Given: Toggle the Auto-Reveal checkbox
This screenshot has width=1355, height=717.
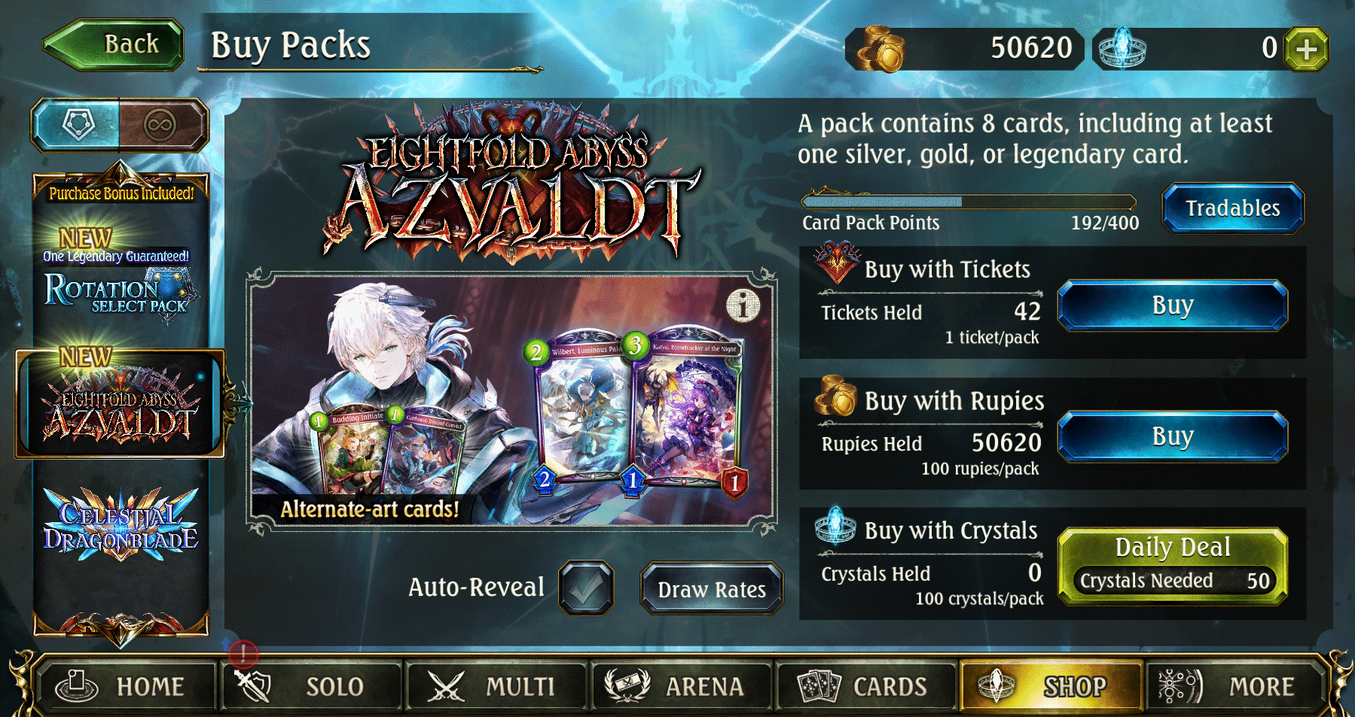Looking at the screenshot, I should click(x=586, y=588).
